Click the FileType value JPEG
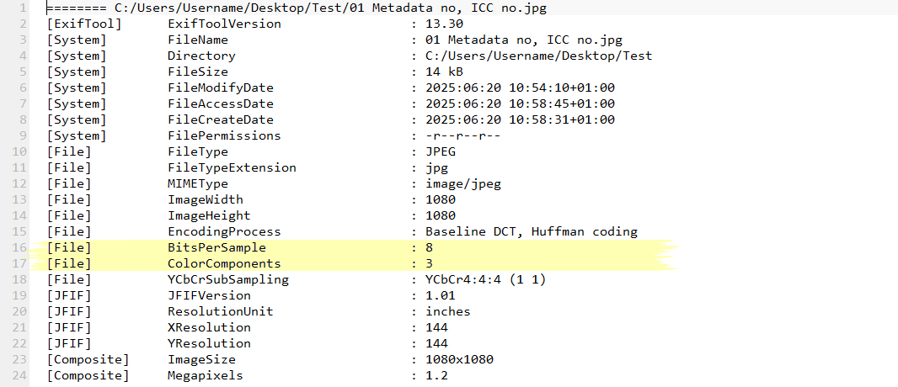Screen dimensions: 898x387 441,152
